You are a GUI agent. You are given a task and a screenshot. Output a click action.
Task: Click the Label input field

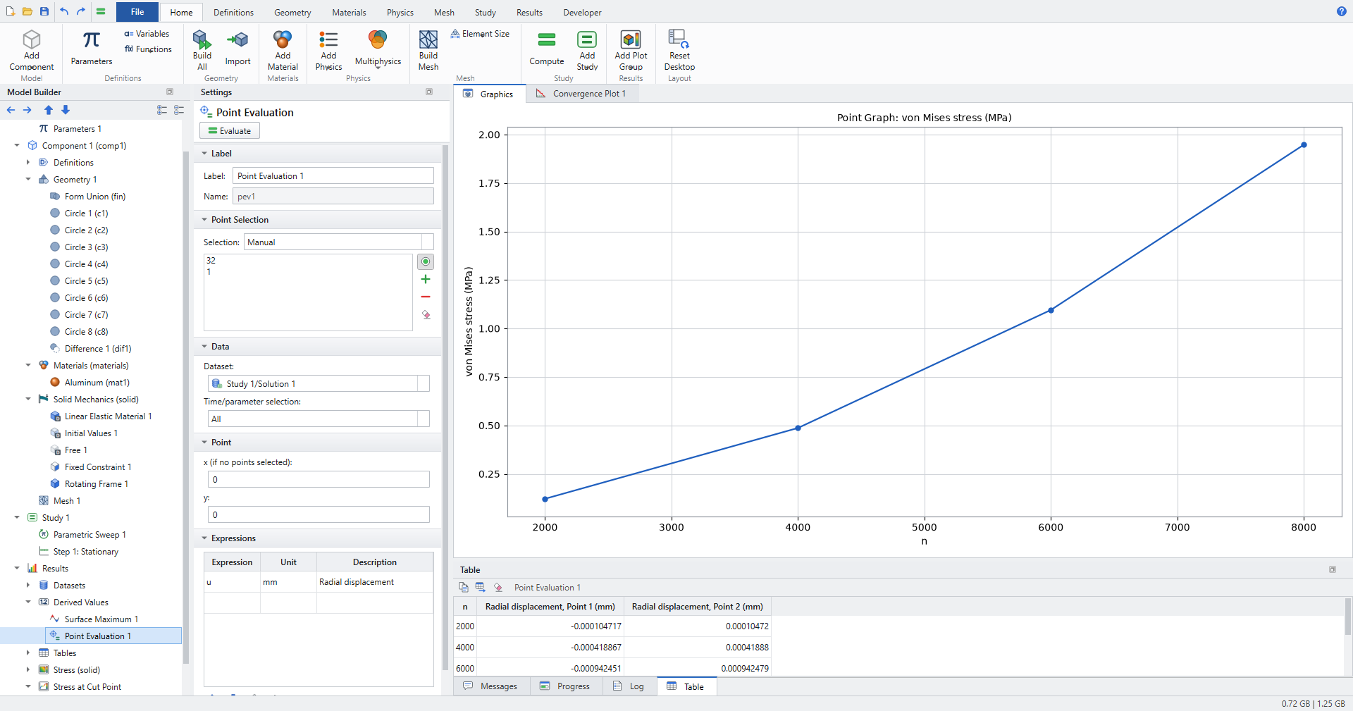click(x=333, y=176)
